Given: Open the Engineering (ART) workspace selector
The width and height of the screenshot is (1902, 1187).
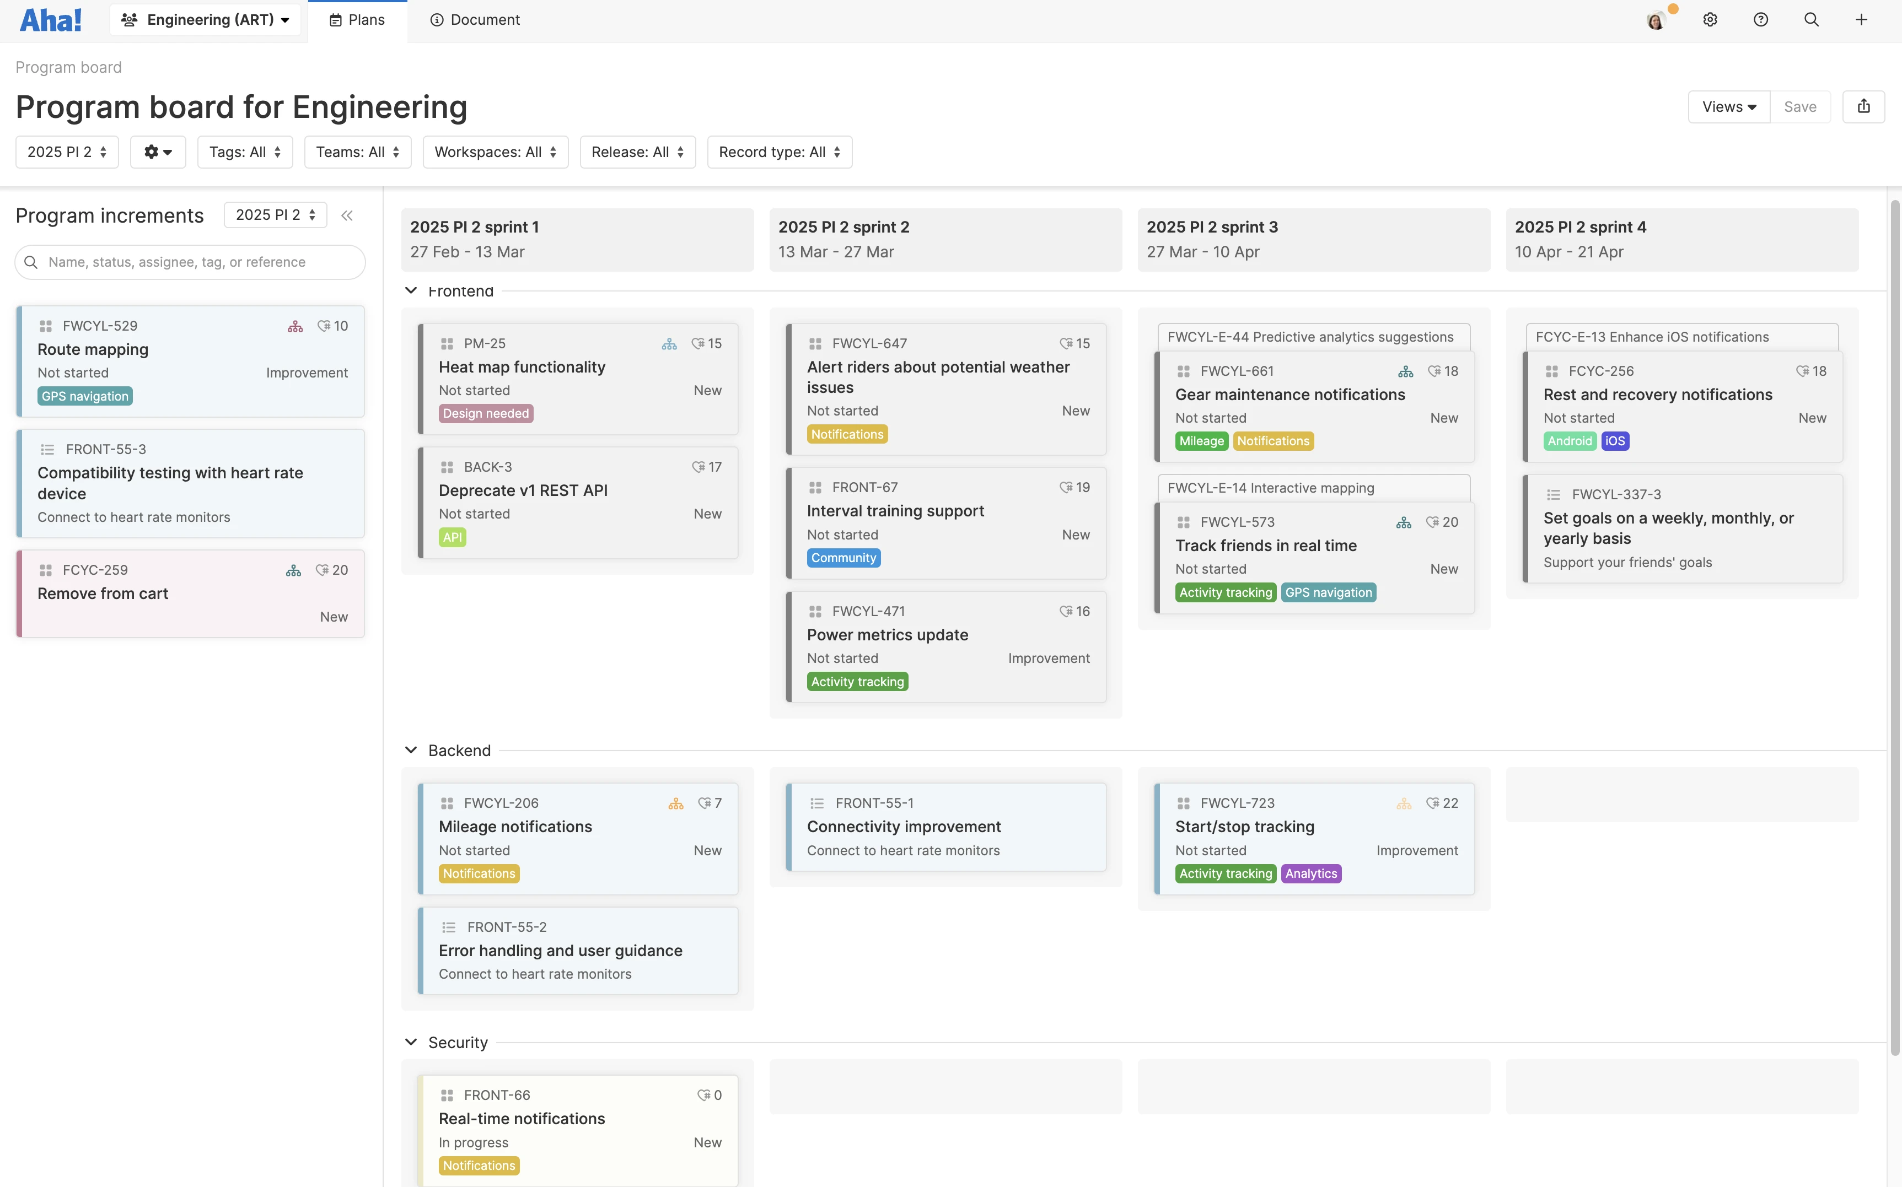Looking at the screenshot, I should click(x=205, y=20).
